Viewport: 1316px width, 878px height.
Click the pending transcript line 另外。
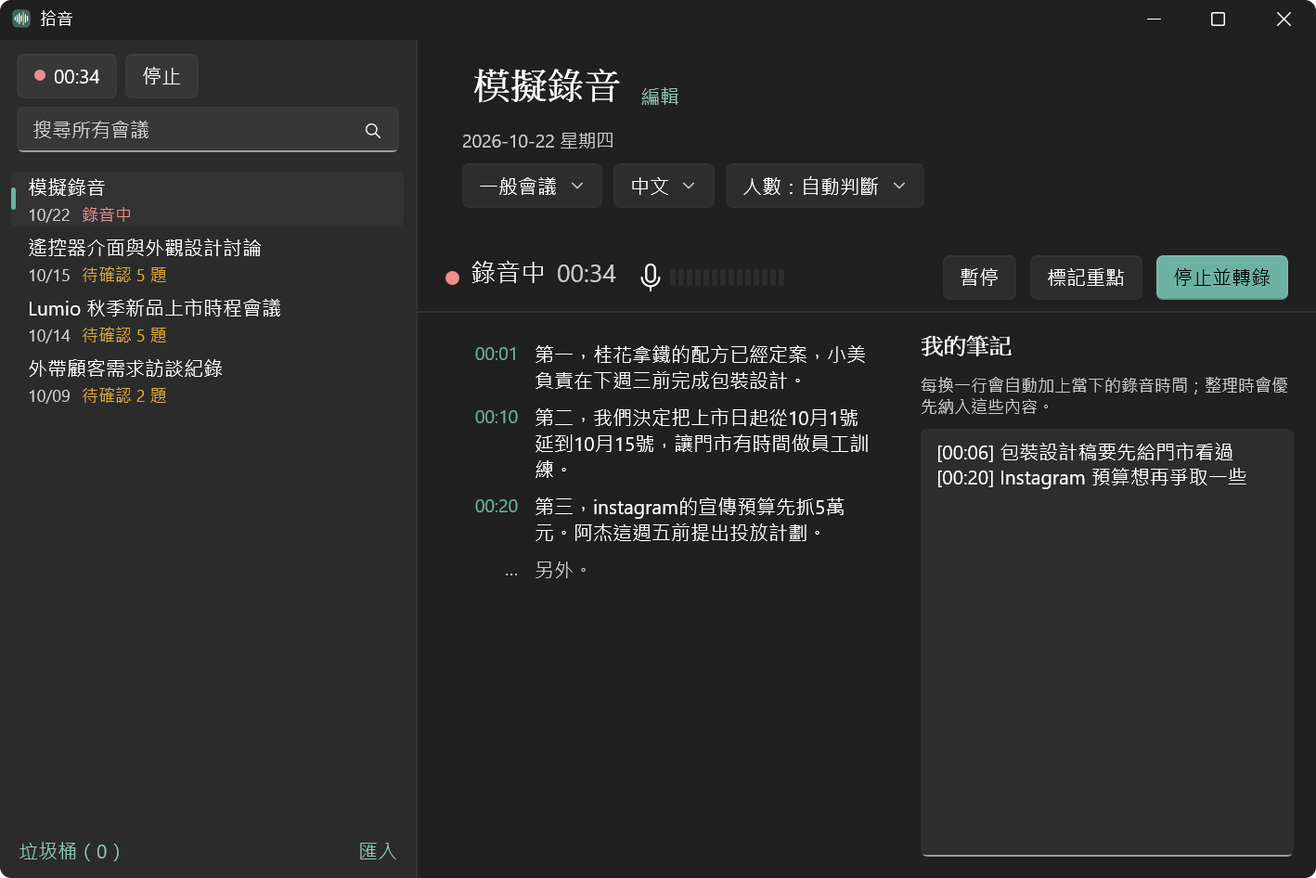tap(561, 570)
